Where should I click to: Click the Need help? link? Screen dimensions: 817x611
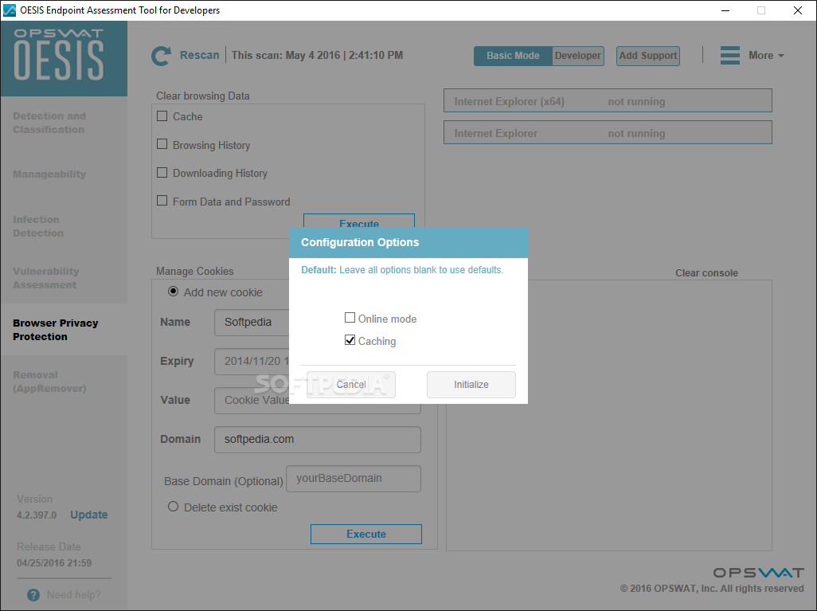coord(74,595)
